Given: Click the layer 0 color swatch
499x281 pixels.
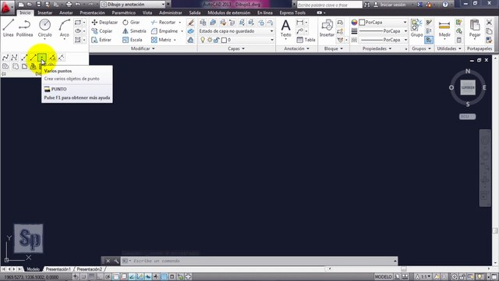Looking at the screenshot, I should click(x=224, y=40).
